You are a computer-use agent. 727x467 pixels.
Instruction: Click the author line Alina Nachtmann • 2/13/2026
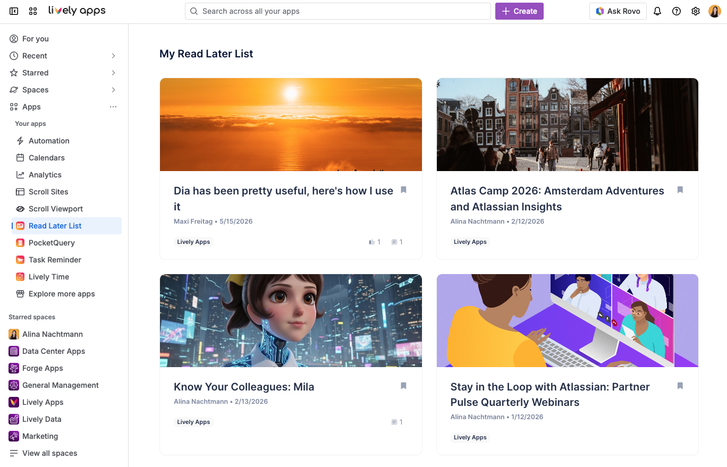(221, 401)
